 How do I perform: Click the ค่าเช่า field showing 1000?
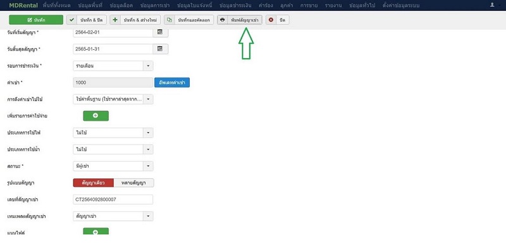(113, 83)
